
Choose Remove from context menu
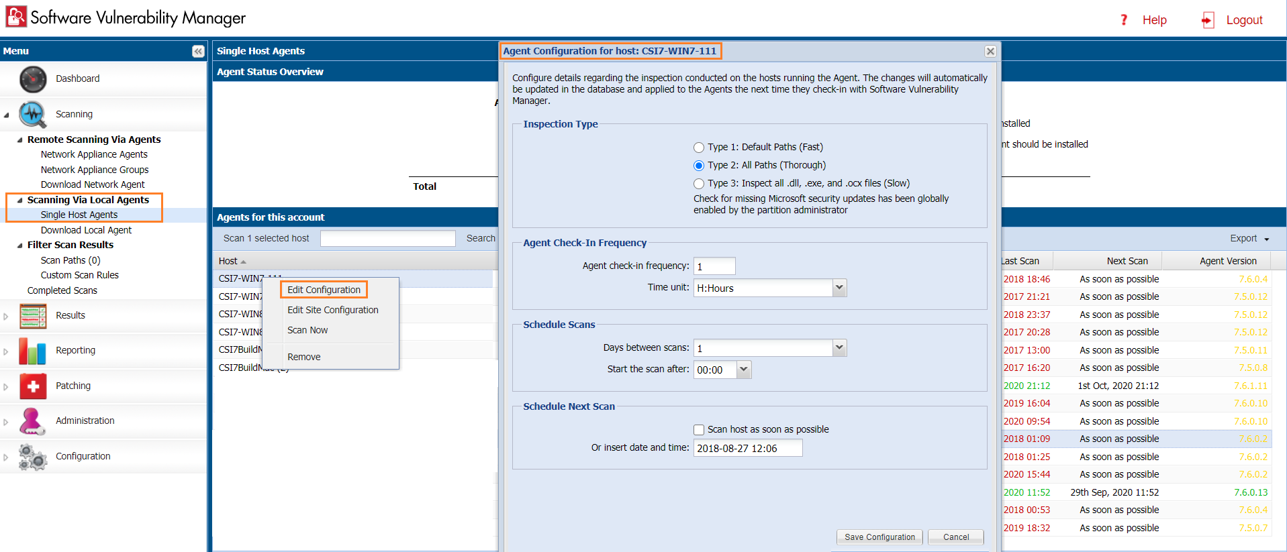tap(303, 357)
